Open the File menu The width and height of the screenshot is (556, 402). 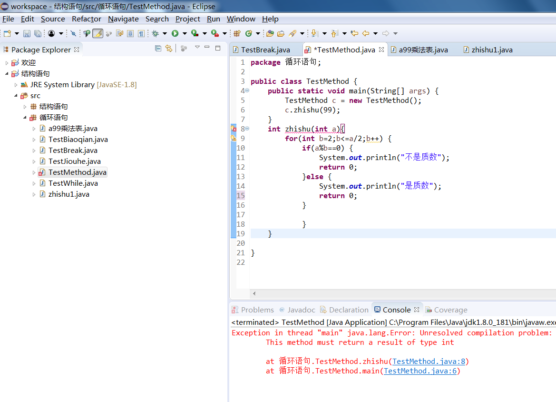pos(8,19)
